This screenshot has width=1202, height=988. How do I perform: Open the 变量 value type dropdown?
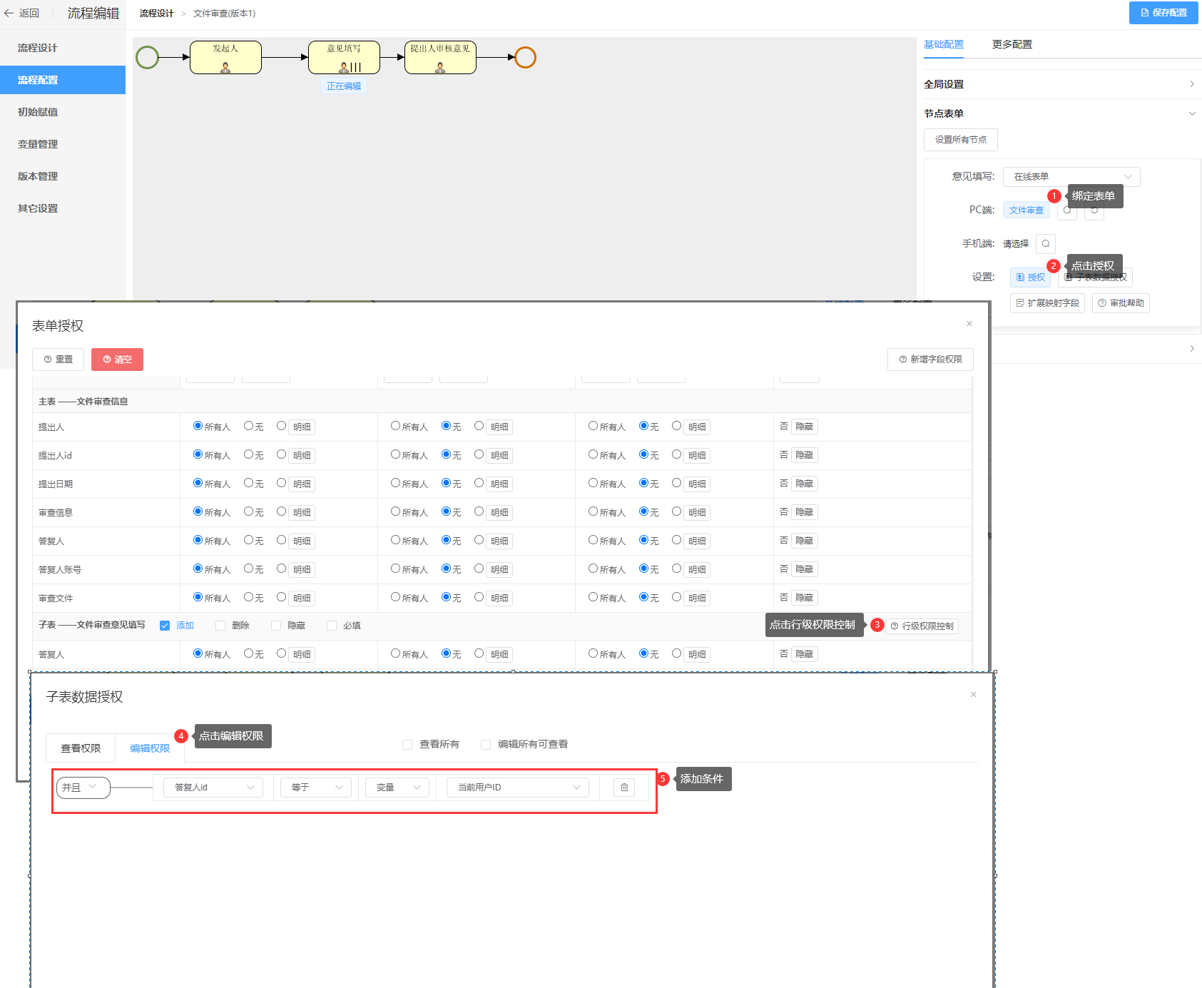point(397,788)
